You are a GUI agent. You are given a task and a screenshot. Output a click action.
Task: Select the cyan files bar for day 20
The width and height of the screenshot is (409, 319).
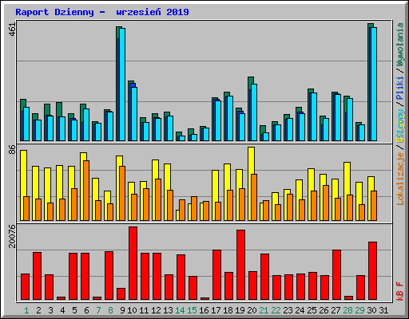coord(254,112)
